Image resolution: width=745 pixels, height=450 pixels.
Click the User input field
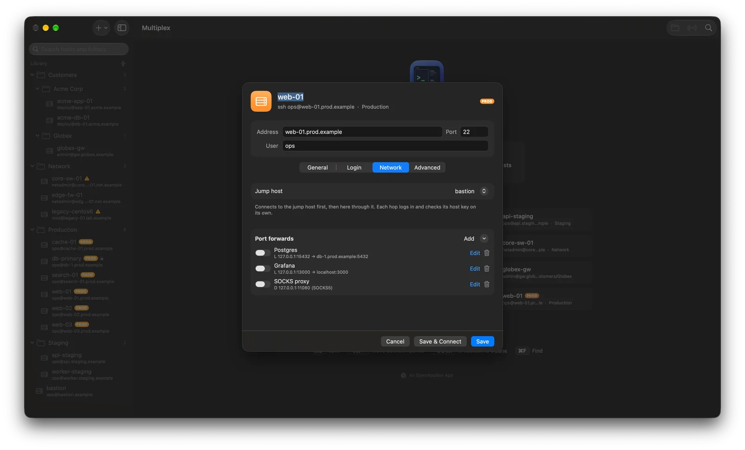point(385,146)
